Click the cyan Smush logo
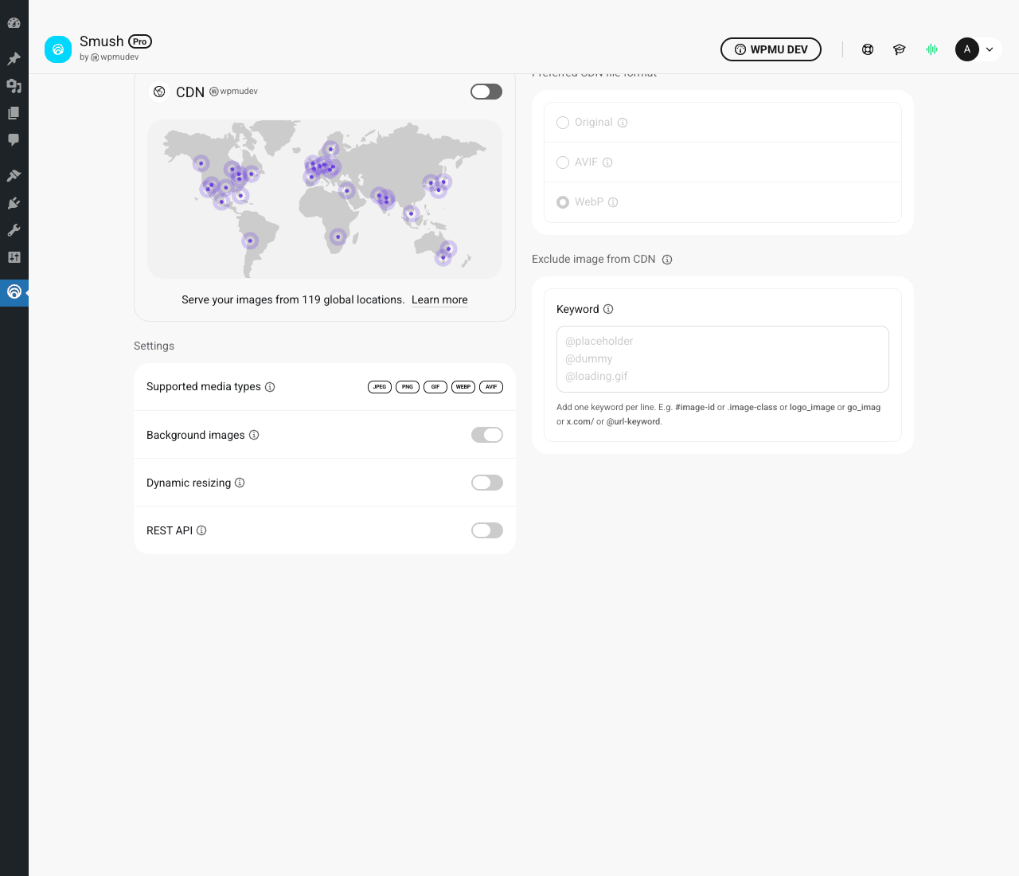The image size is (1019, 876). (58, 49)
